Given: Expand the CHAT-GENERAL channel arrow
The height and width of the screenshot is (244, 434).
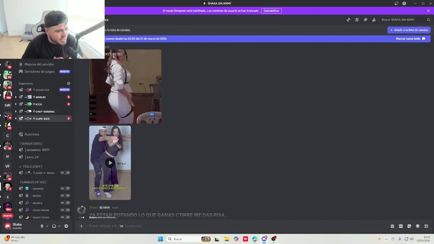Looking at the screenshot, I should [x=16, y=111].
